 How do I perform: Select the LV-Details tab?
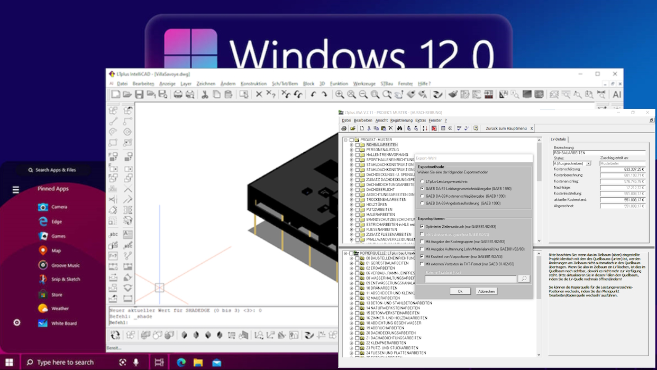pos(558,139)
